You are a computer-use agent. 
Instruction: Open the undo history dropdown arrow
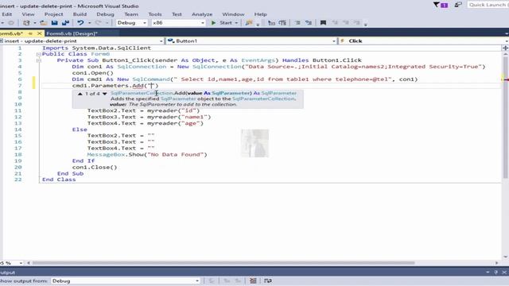89,23
